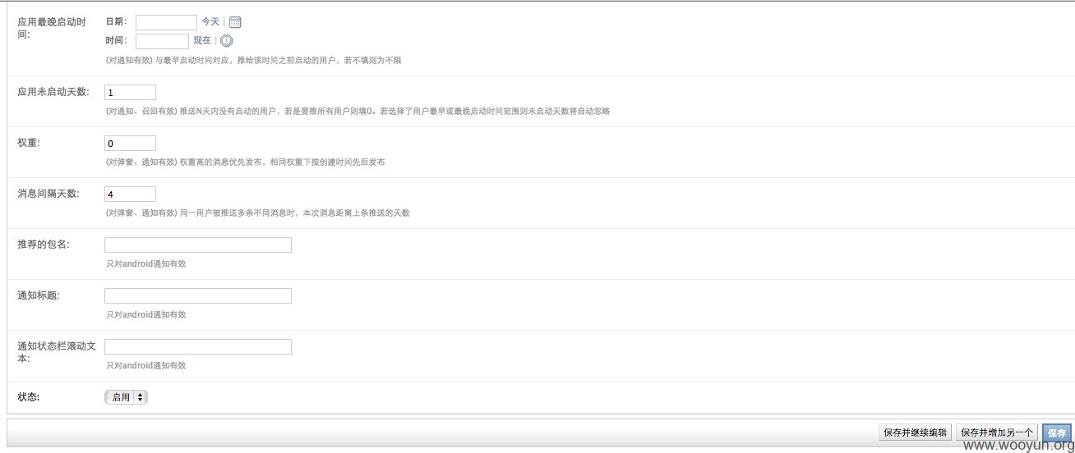Viewport: 1075px width, 453px height.
Task: Click the android hint below 通知状态栏滚动文本
Action: coord(146,366)
